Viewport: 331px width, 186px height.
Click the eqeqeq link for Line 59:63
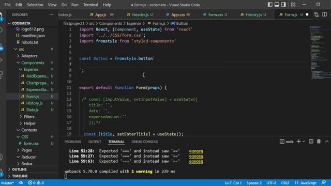pyautogui.click(x=196, y=161)
